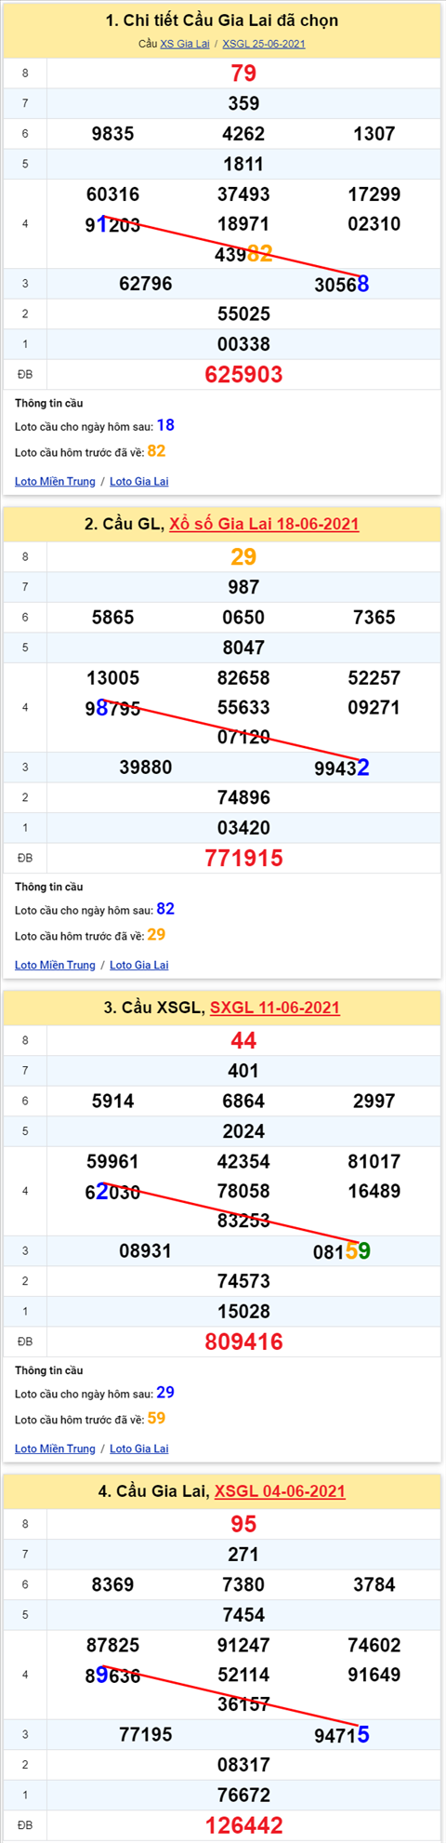Click prize number 30568 in section 1

(x=342, y=285)
